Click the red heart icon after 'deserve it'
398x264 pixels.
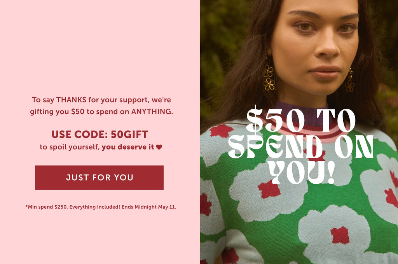[x=159, y=147]
